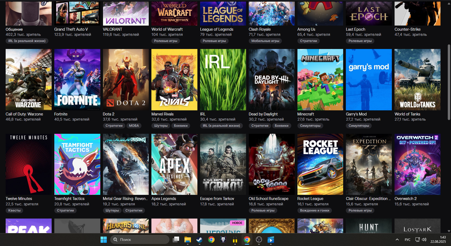451x246 pixels.
Task: Open the Grand Theft Auto V title link
Action: tap(71, 29)
